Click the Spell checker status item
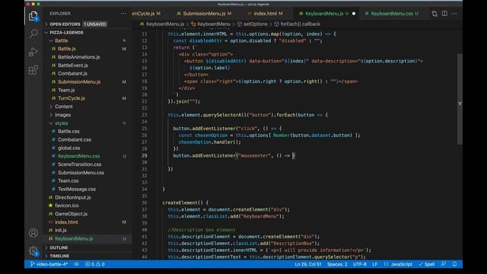Viewport: 487px width, 274px height. 426,264
